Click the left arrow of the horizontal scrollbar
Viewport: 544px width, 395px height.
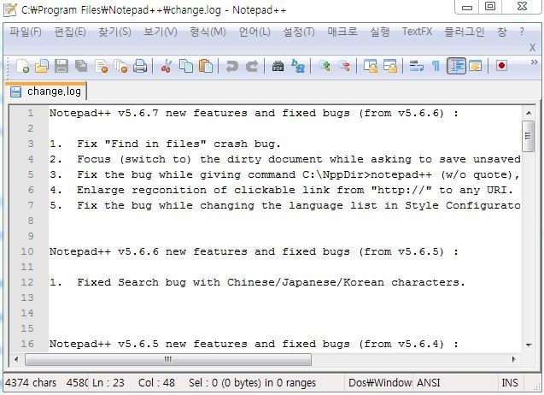pos(16,359)
